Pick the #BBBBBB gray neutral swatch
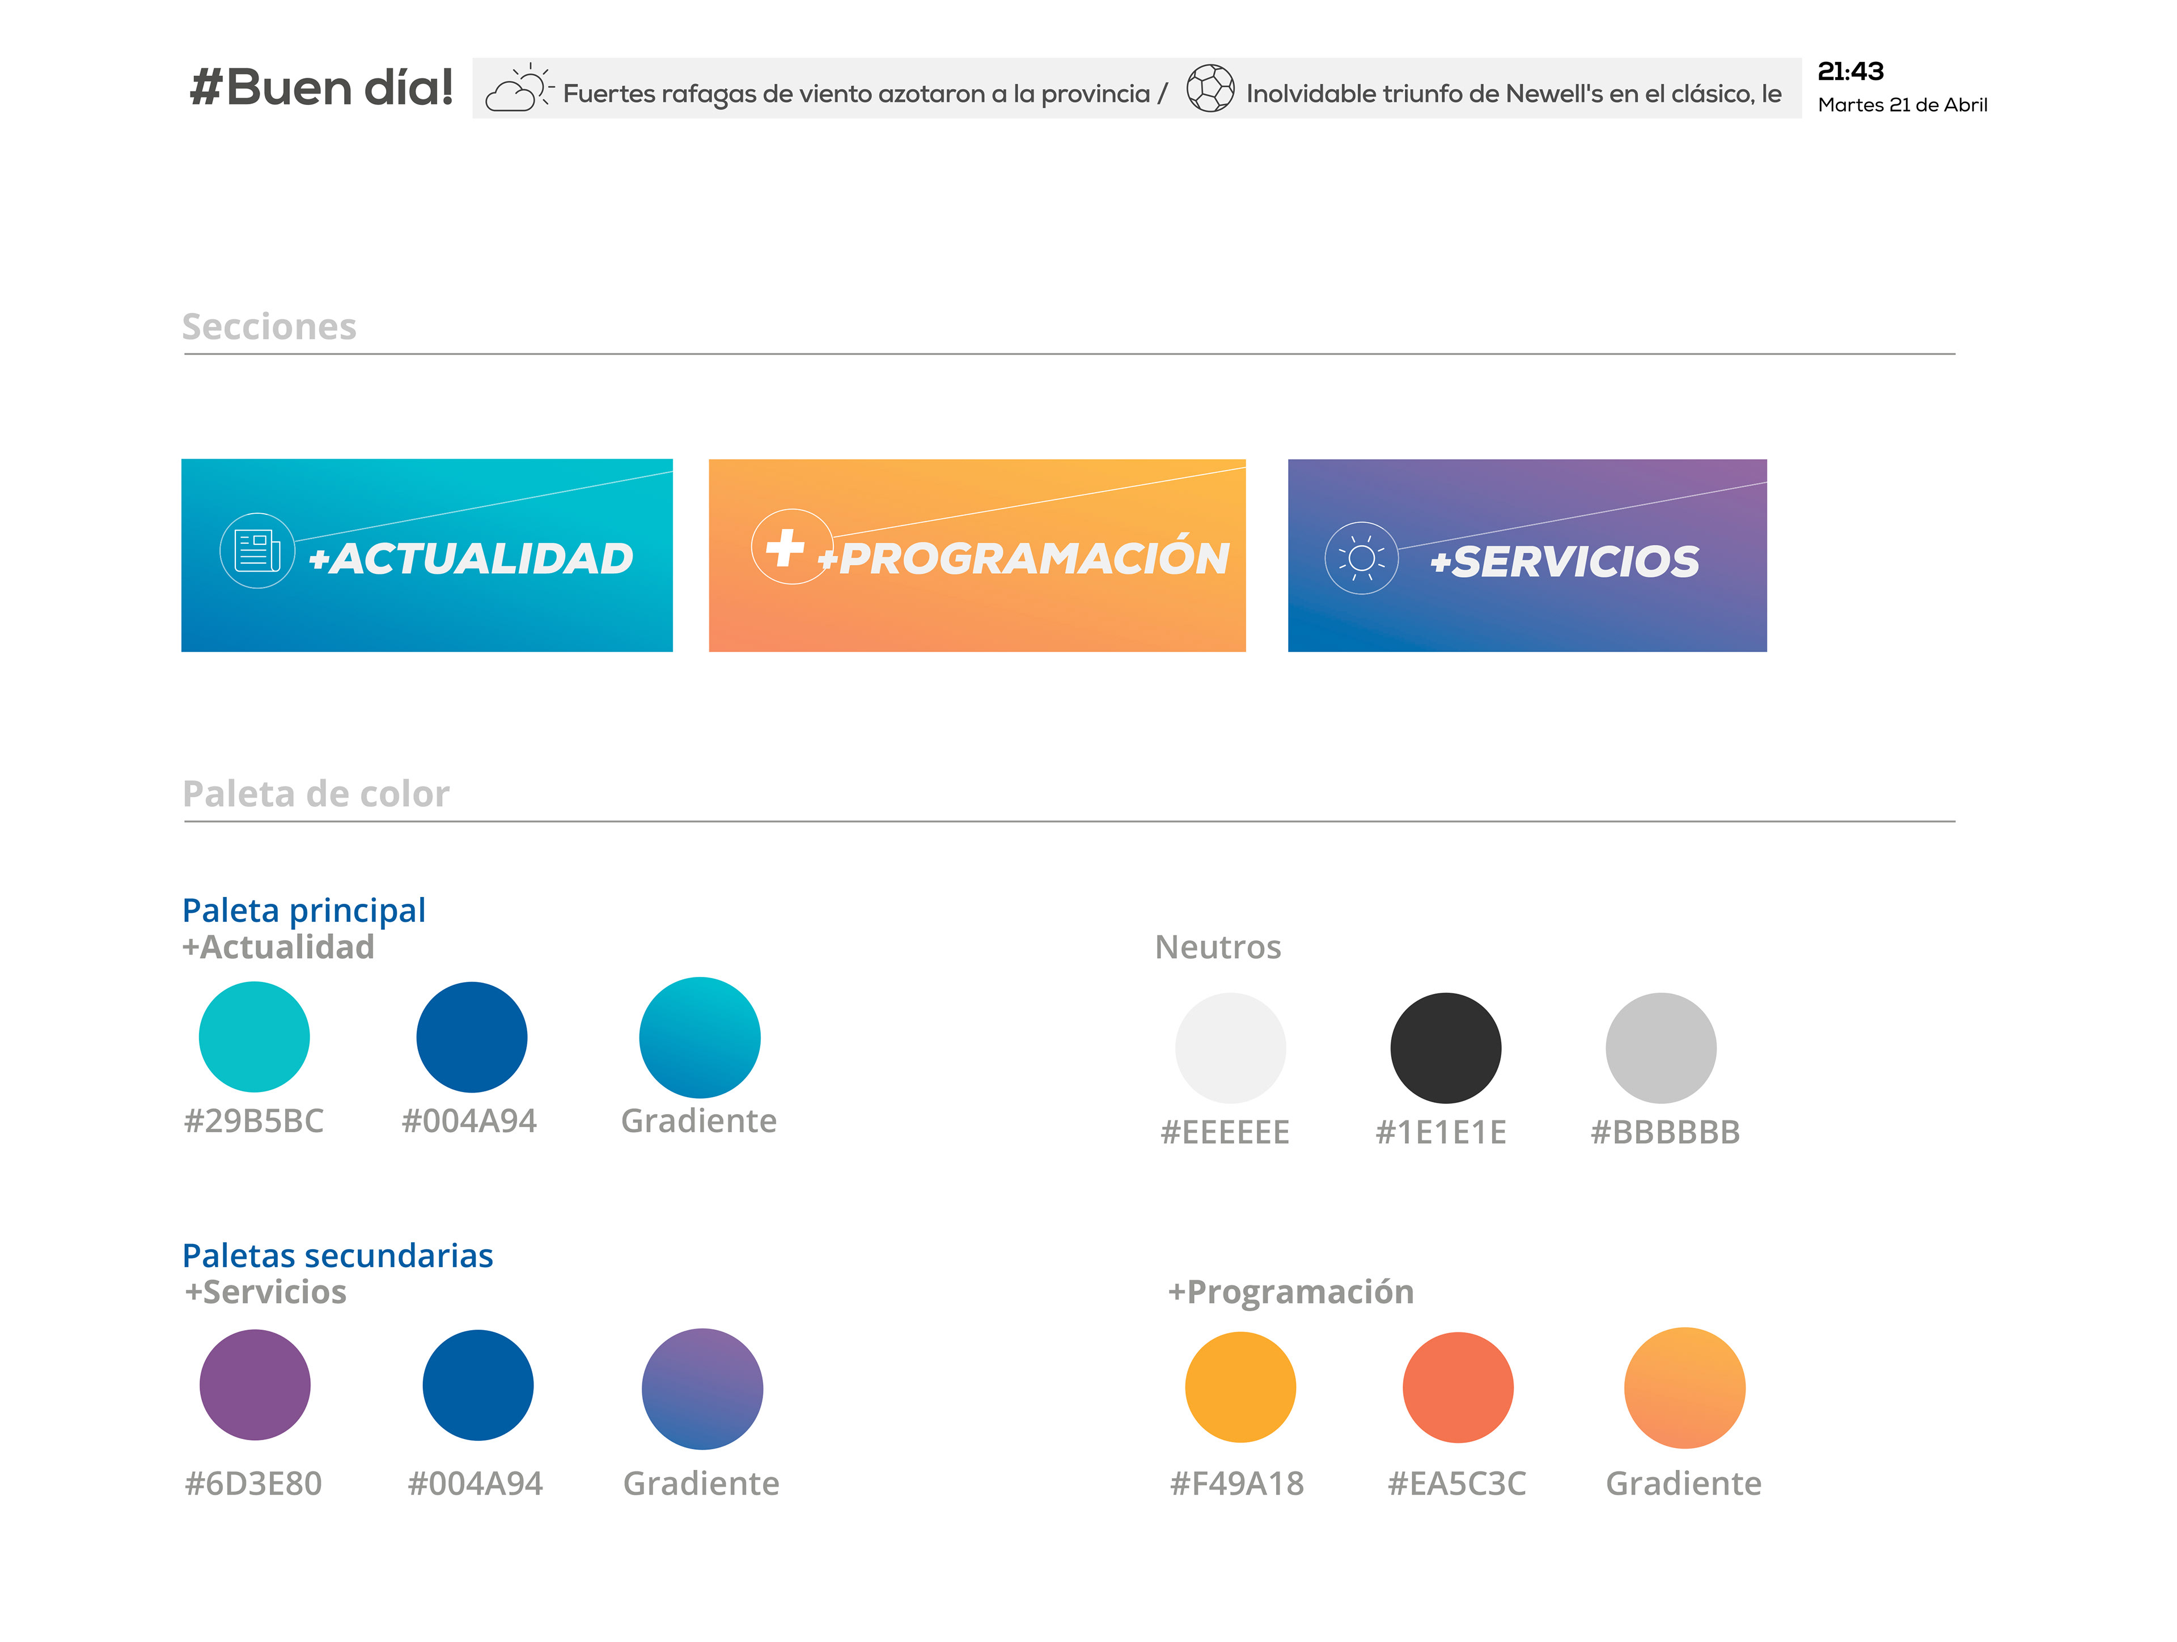 pyautogui.click(x=1661, y=1048)
